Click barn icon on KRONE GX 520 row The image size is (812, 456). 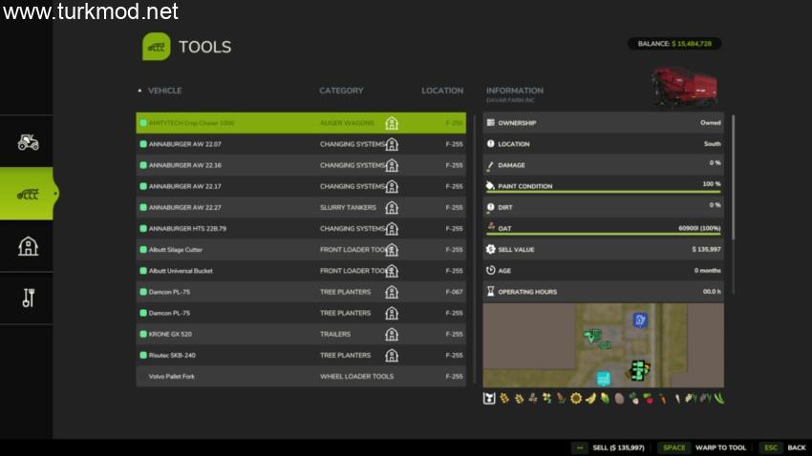[x=392, y=334]
